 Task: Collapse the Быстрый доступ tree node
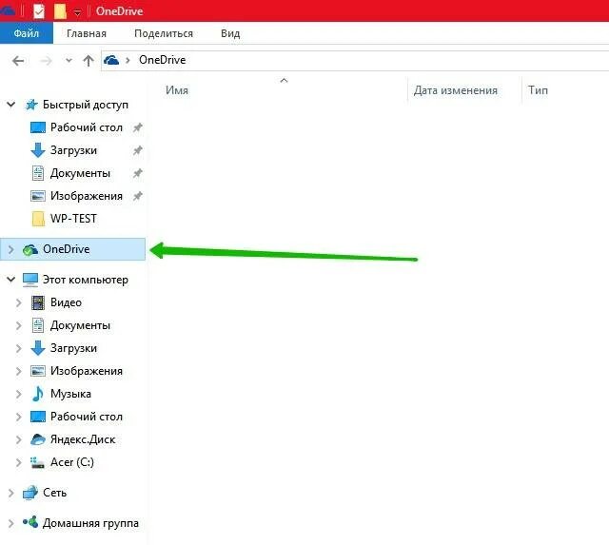11,105
